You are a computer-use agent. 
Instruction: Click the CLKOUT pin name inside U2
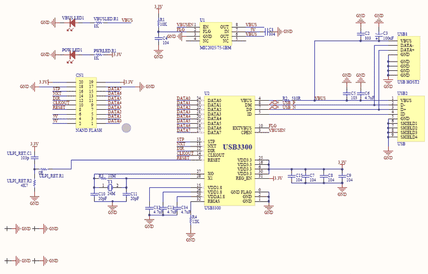(x=216, y=155)
